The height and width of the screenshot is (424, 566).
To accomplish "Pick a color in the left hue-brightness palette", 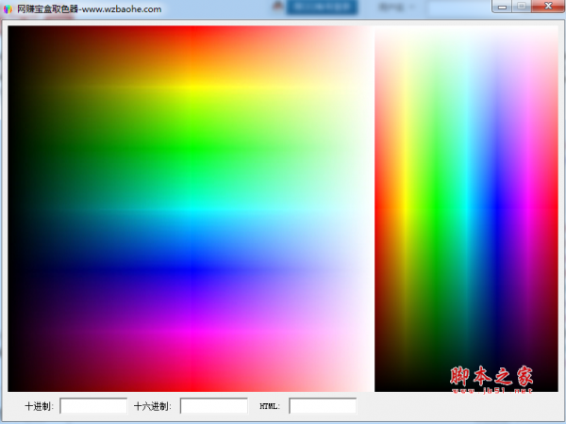I will coord(191,208).
